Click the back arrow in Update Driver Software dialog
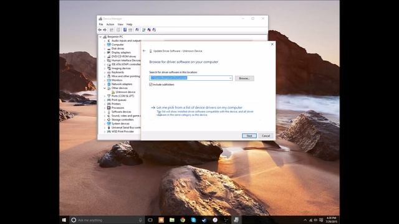 144,51
